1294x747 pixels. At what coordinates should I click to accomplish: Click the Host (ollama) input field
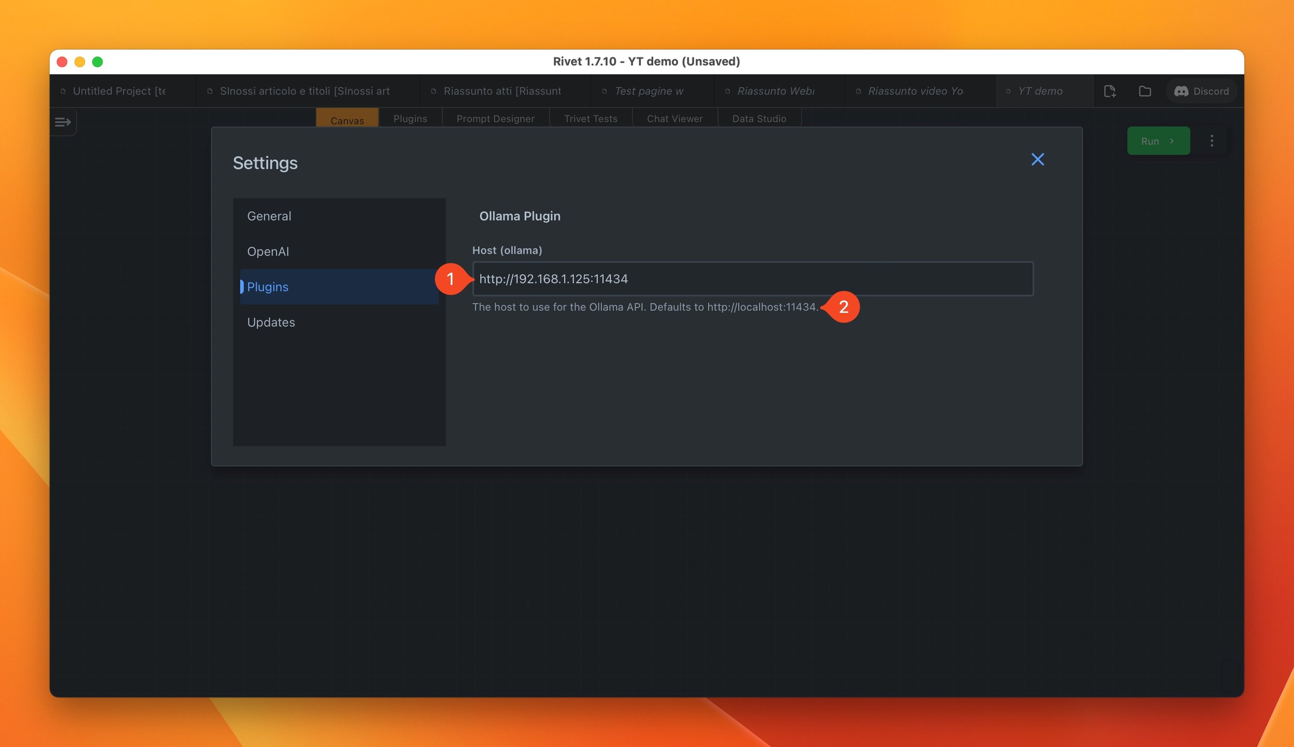point(753,279)
